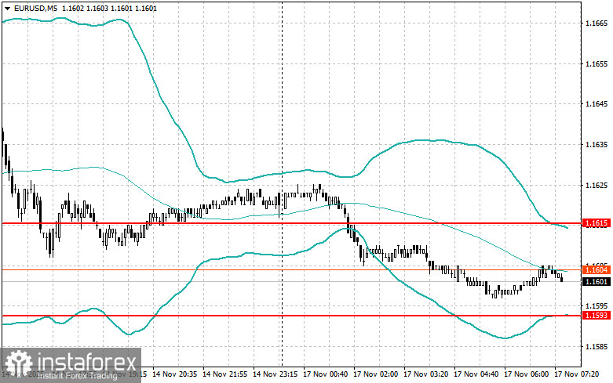Select the orange 1.1604 price label
This screenshot has height=383, width=613.
(597, 269)
